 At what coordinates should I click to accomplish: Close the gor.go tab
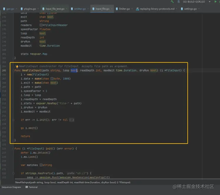pyautogui.click(x=16, y=9)
